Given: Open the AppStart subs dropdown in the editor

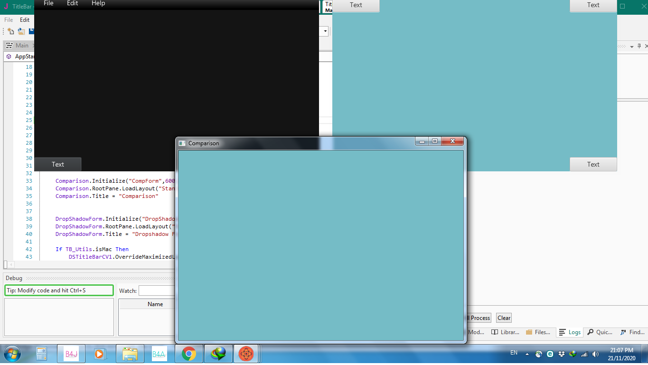Looking at the screenshot, I should (x=19, y=56).
